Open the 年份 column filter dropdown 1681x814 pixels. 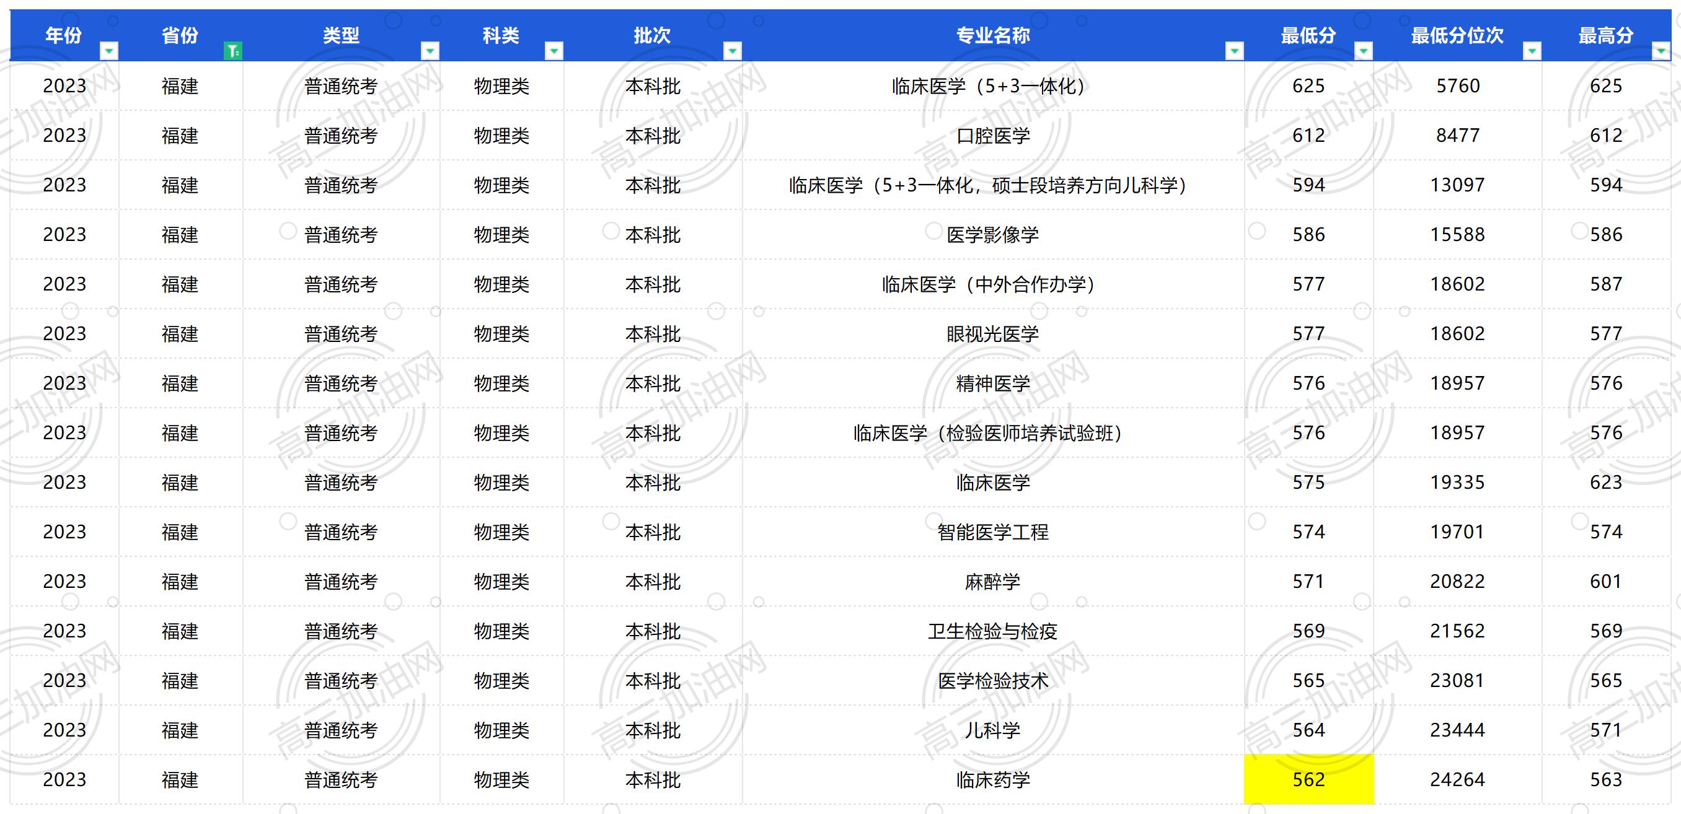click(109, 51)
